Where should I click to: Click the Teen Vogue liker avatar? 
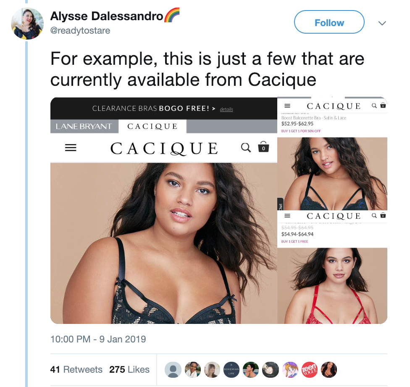(x=310, y=370)
